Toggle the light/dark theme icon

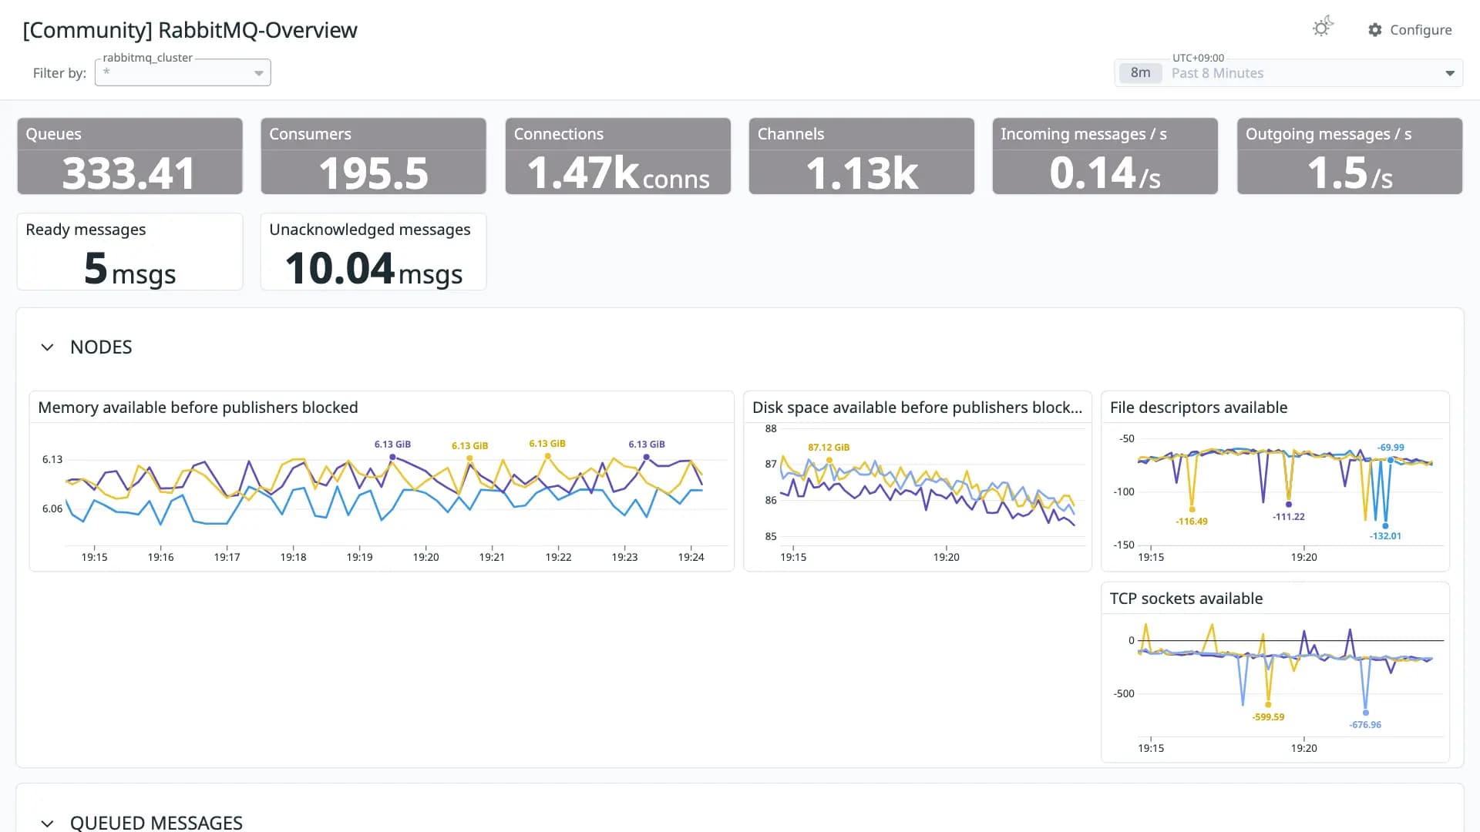tap(1323, 28)
